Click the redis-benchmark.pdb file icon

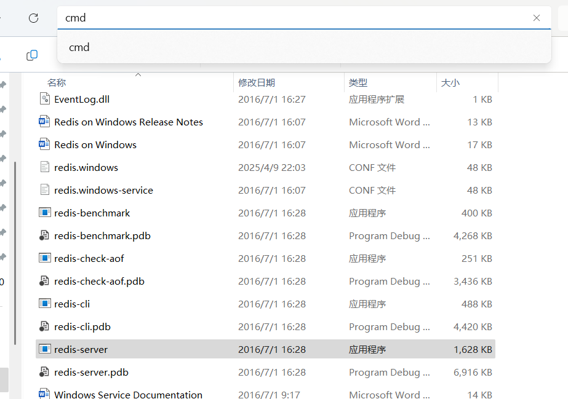click(44, 235)
